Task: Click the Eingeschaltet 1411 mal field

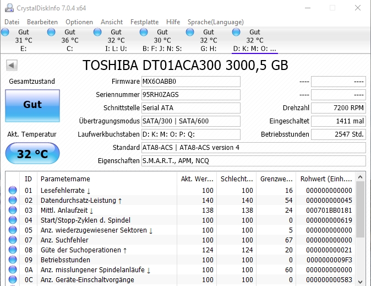Action: click(339, 121)
